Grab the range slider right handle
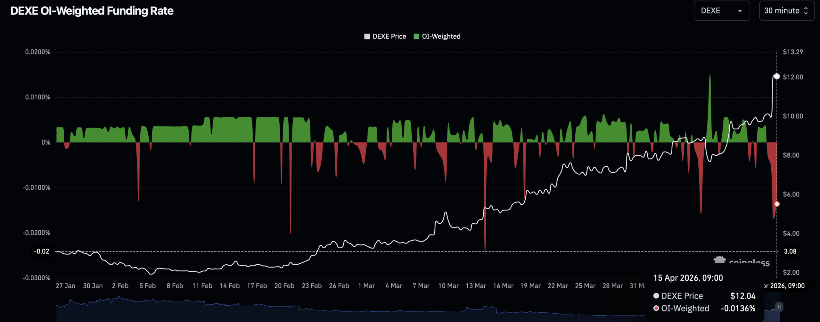This screenshot has height=322, width=820. pos(779,307)
